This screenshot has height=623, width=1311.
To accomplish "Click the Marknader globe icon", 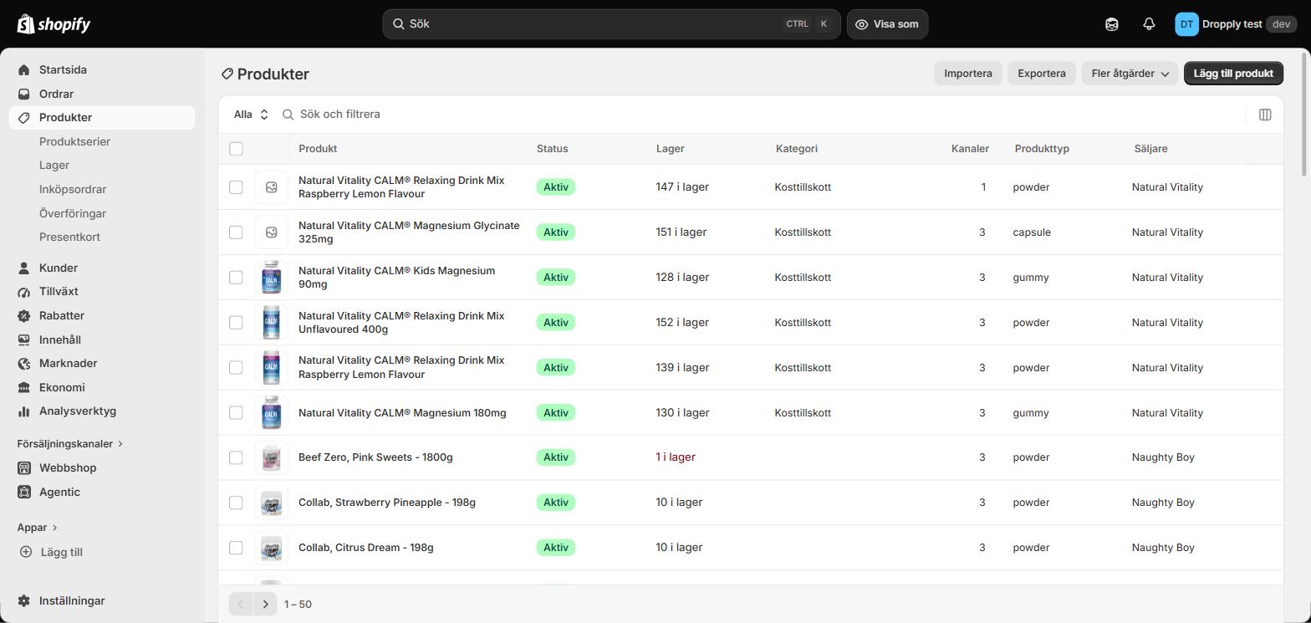I will click(x=24, y=364).
